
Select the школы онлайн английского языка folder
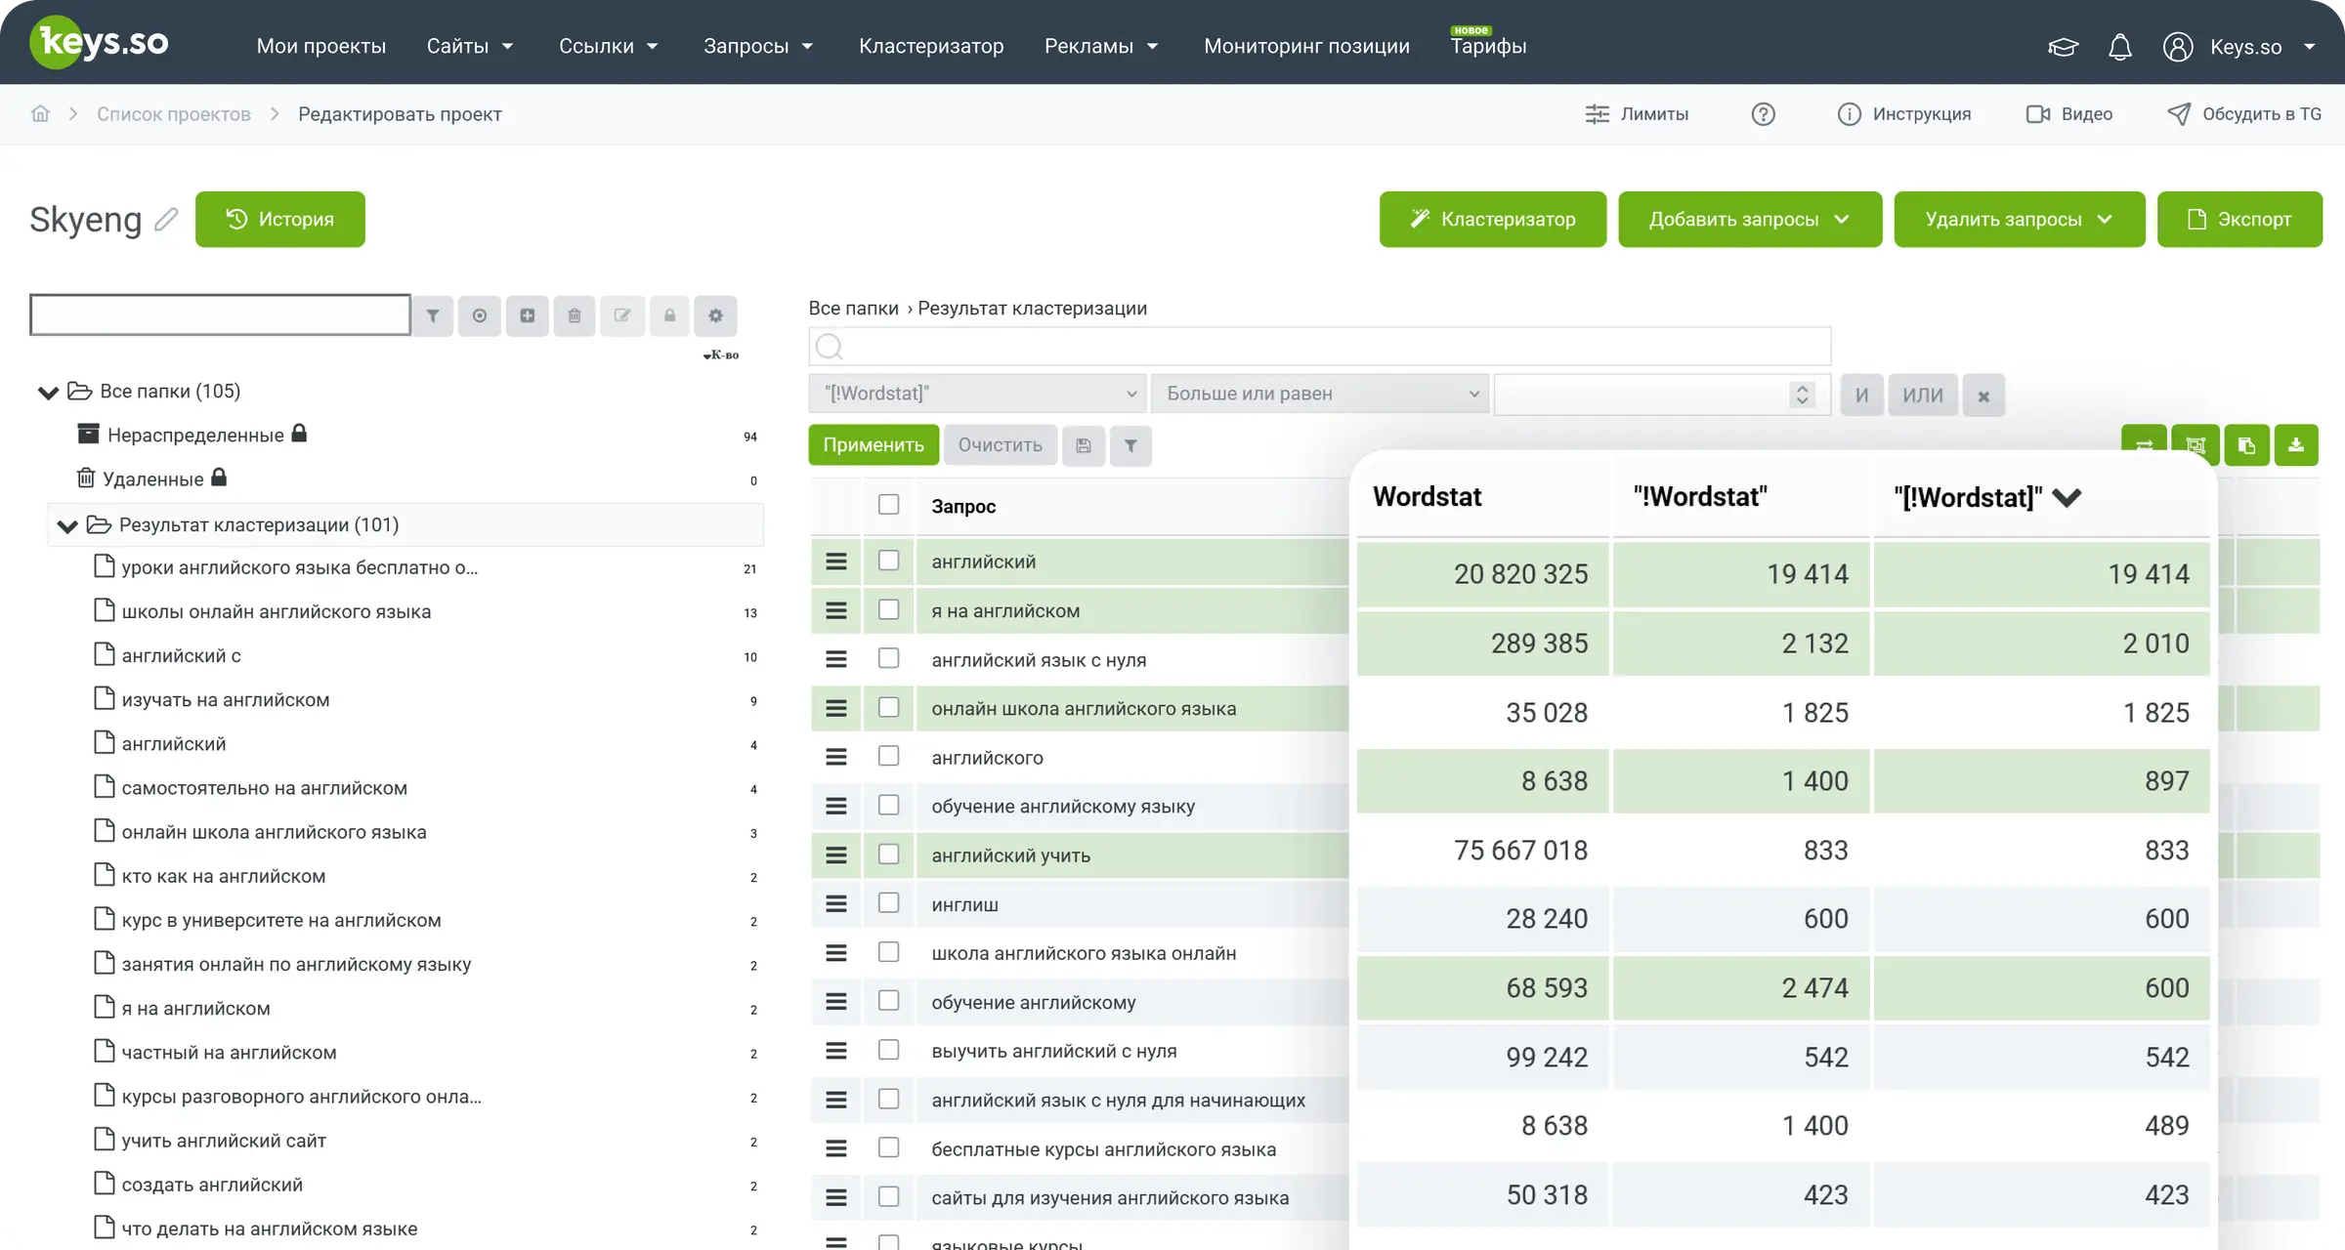pyautogui.click(x=277, y=611)
